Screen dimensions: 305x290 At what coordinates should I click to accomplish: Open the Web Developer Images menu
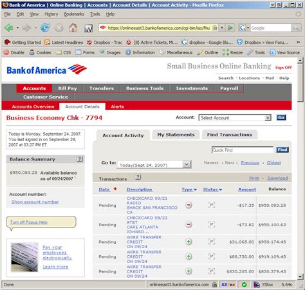111,52
